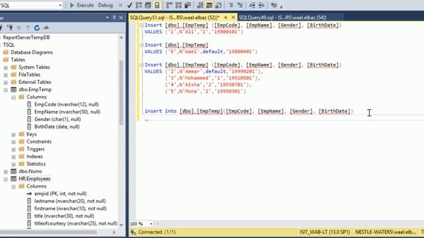Open Object Explorer window position menu
This screenshot has height=238, width=424.
[x=107, y=18]
